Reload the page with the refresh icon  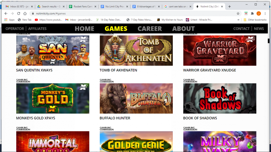(x=19, y=14)
